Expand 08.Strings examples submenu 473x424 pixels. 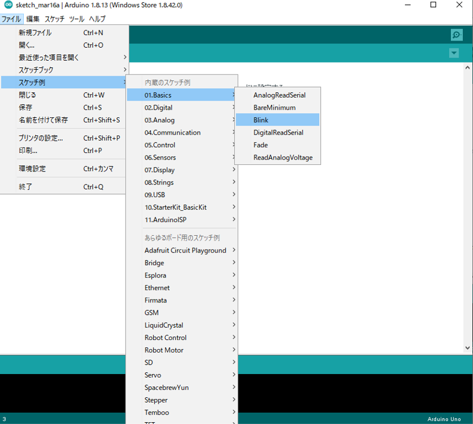point(182,182)
